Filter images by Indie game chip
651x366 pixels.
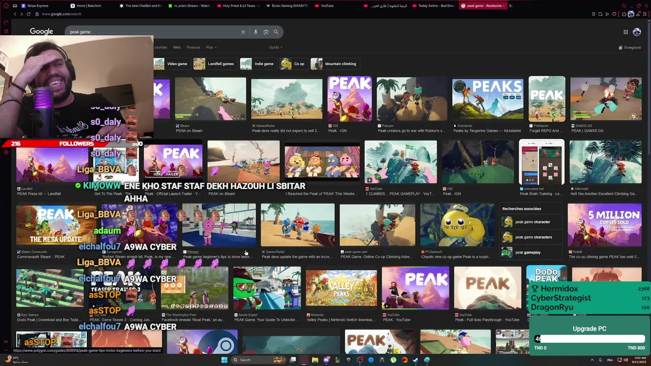click(258, 64)
